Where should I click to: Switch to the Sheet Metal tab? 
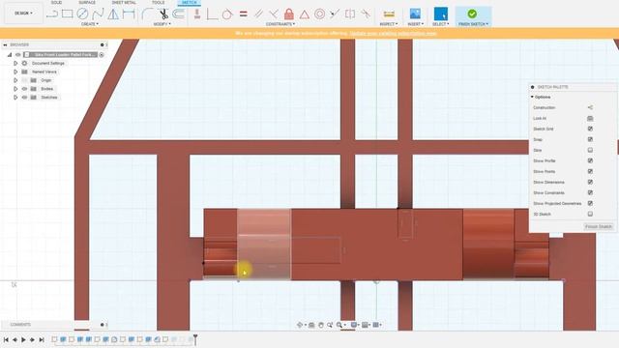click(124, 2)
